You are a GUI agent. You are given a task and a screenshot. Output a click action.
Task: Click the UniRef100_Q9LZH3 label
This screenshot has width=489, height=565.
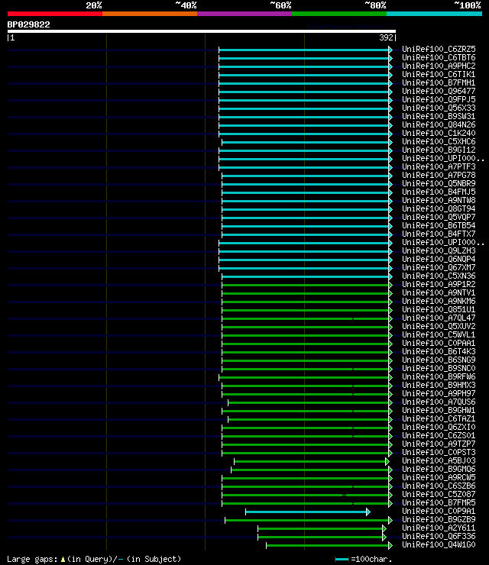[439, 250]
